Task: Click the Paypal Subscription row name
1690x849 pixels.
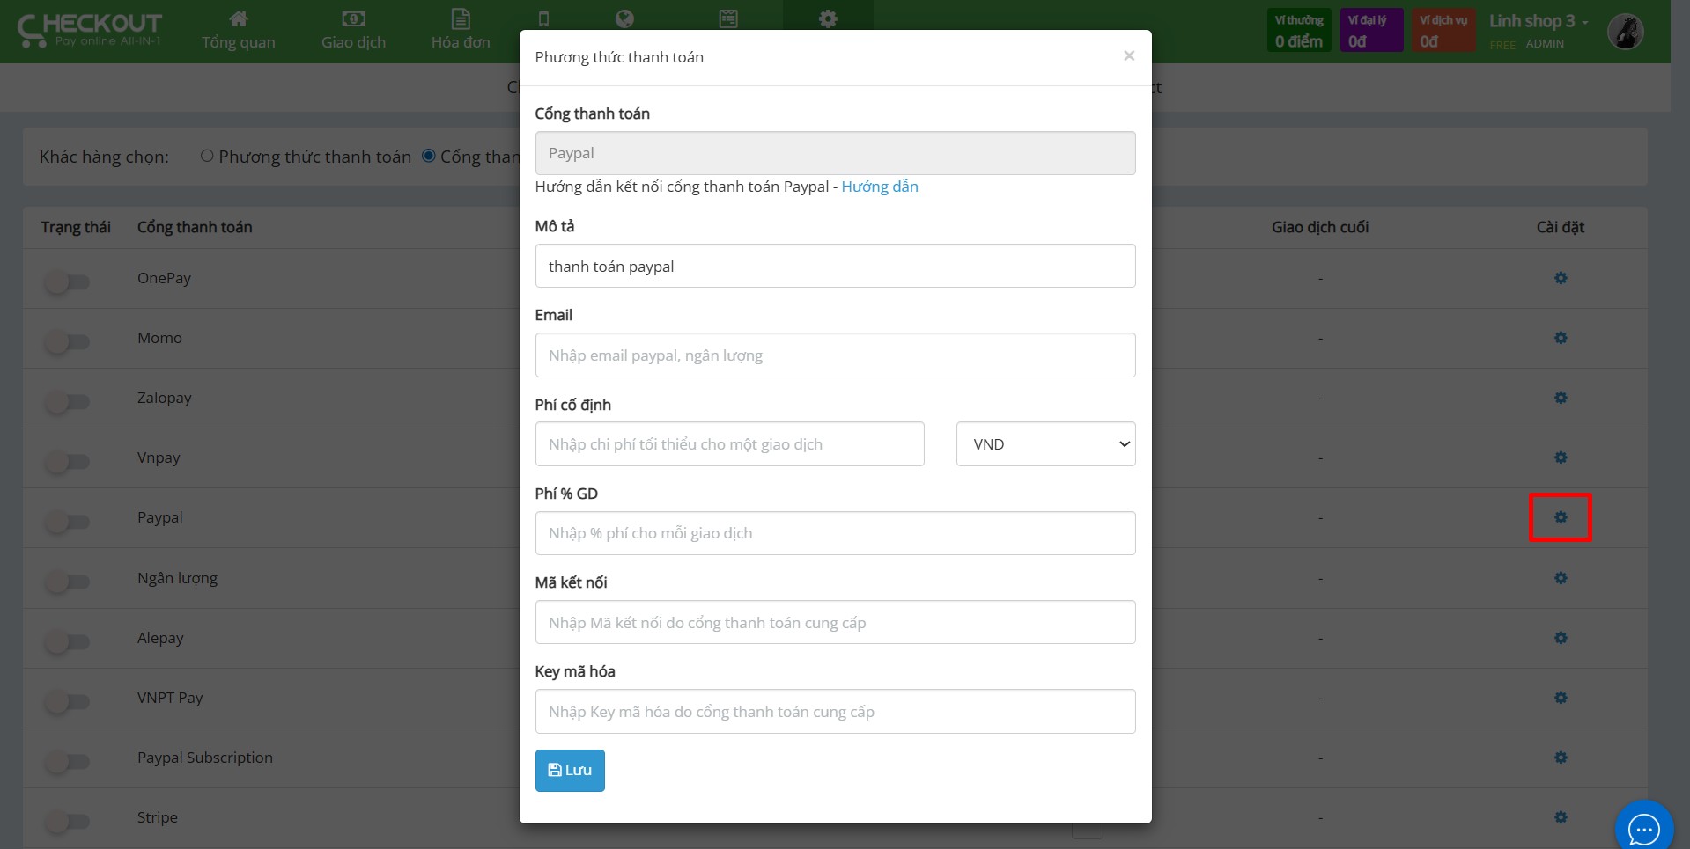Action: tap(205, 758)
